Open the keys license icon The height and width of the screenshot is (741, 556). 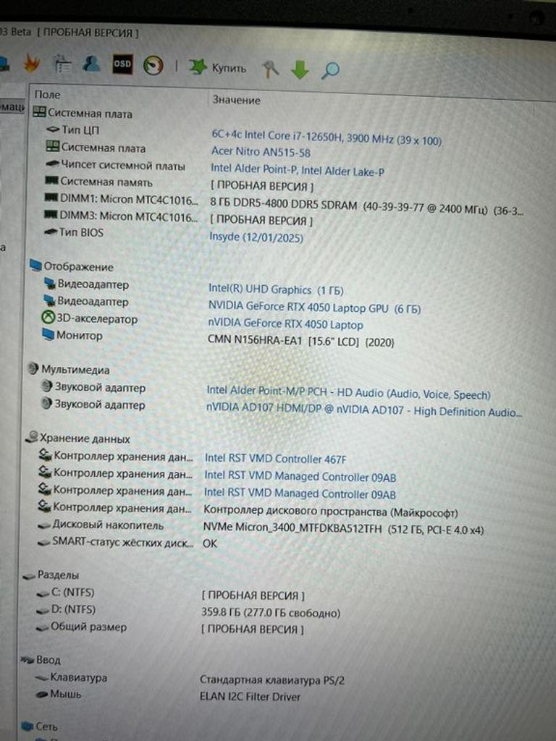271,69
